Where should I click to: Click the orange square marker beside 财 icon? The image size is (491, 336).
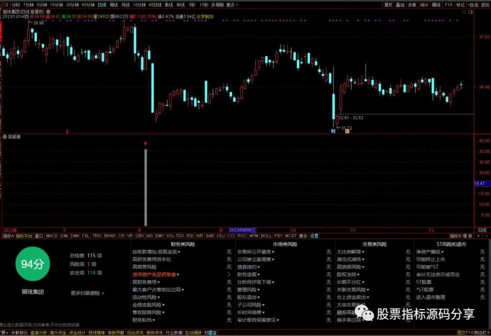click(347, 131)
